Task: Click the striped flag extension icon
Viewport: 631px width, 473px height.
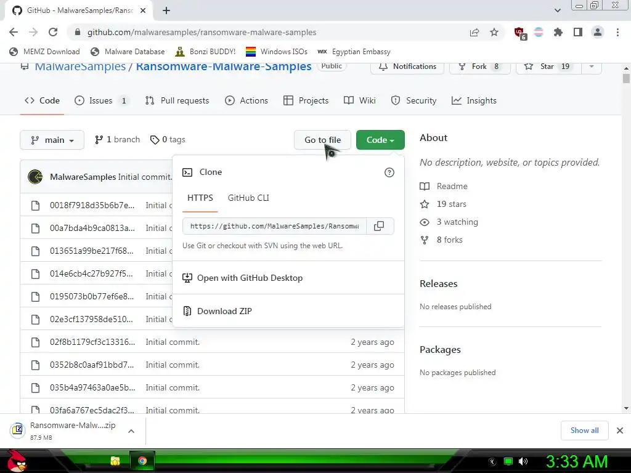Action: pos(539,32)
